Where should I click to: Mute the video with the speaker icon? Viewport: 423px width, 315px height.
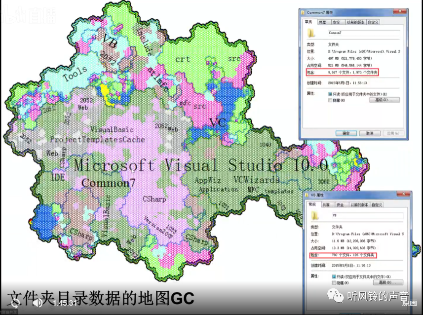point(38,303)
